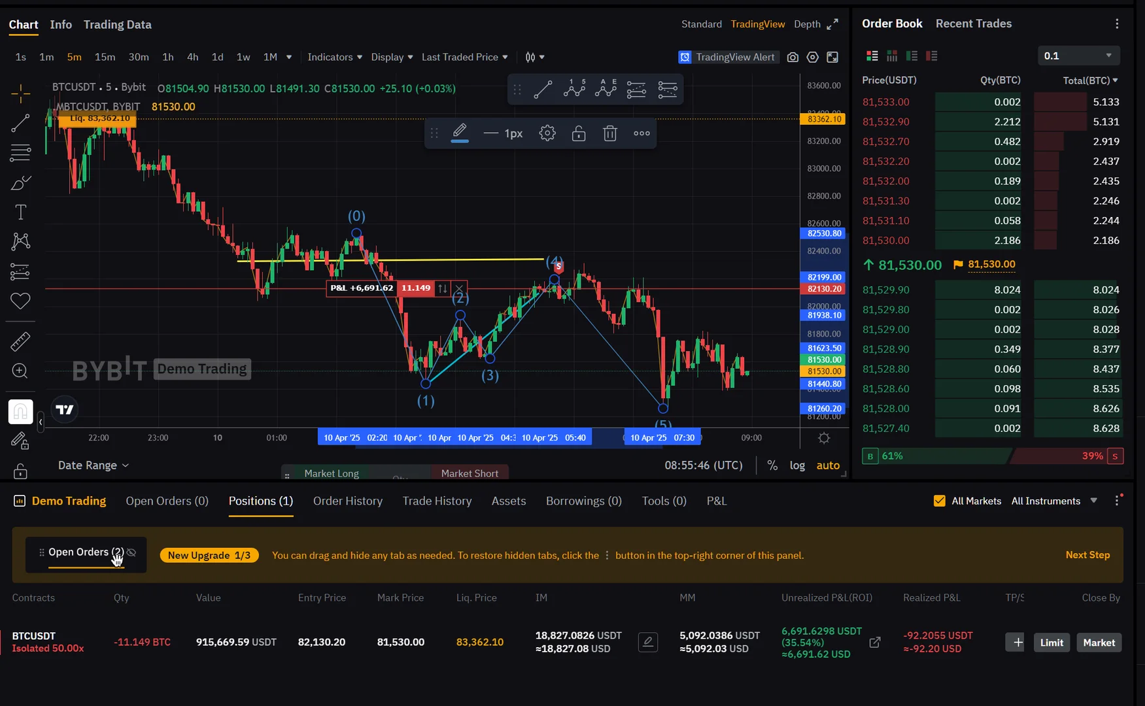Enter chart fullscreen mode in chart toolbar
This screenshot has width=1145, height=706.
click(832, 57)
